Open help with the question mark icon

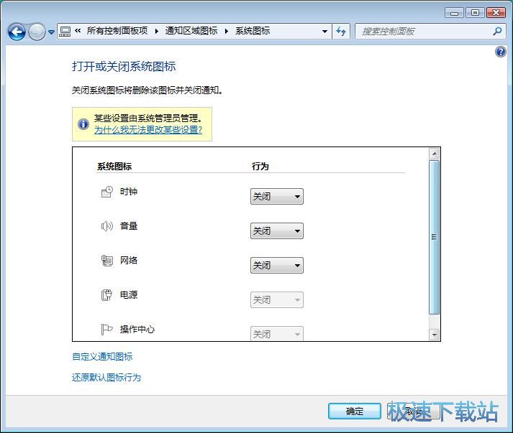click(x=501, y=52)
